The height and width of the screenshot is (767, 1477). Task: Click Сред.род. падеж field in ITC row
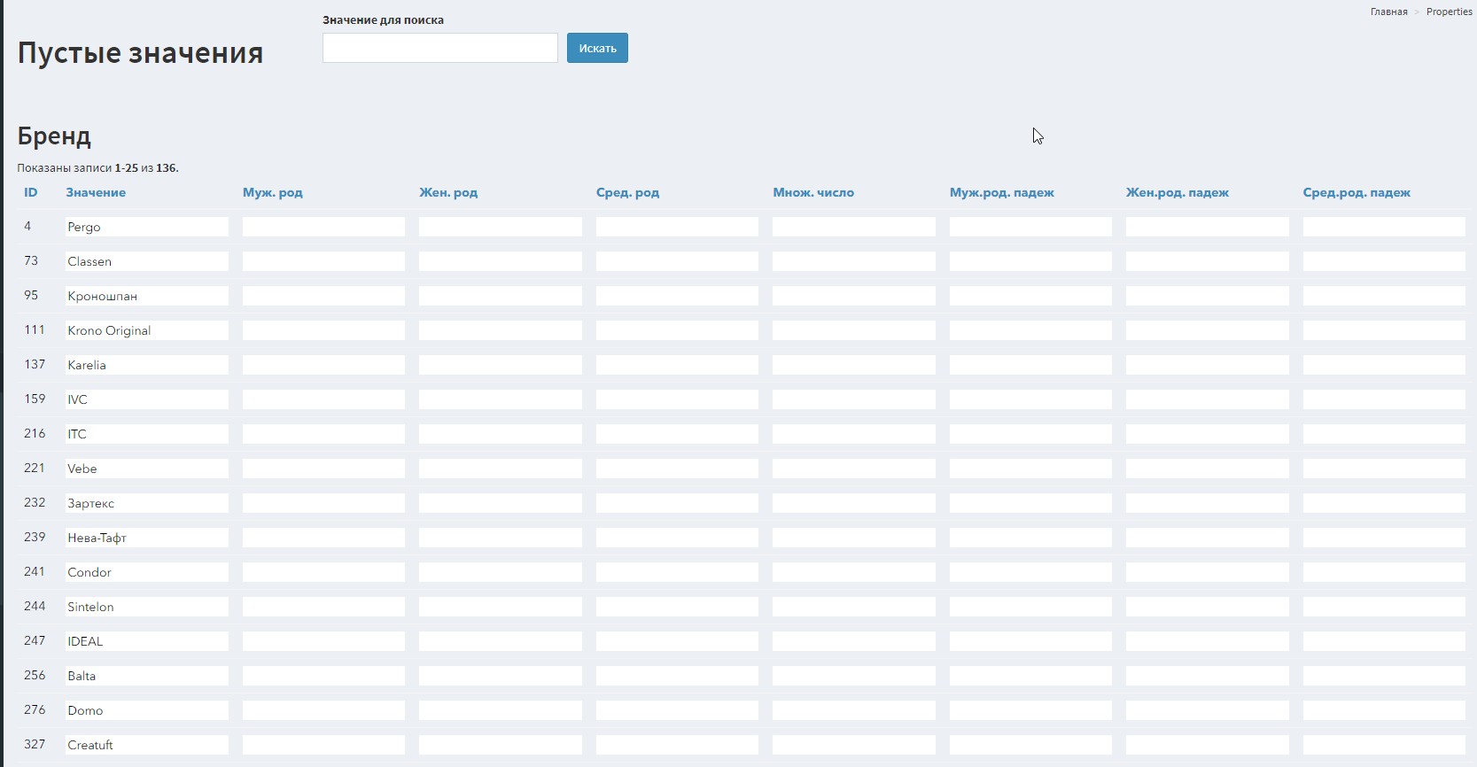[x=1384, y=434]
